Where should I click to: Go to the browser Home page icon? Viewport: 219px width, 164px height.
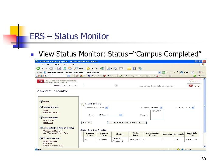pos(70,68)
